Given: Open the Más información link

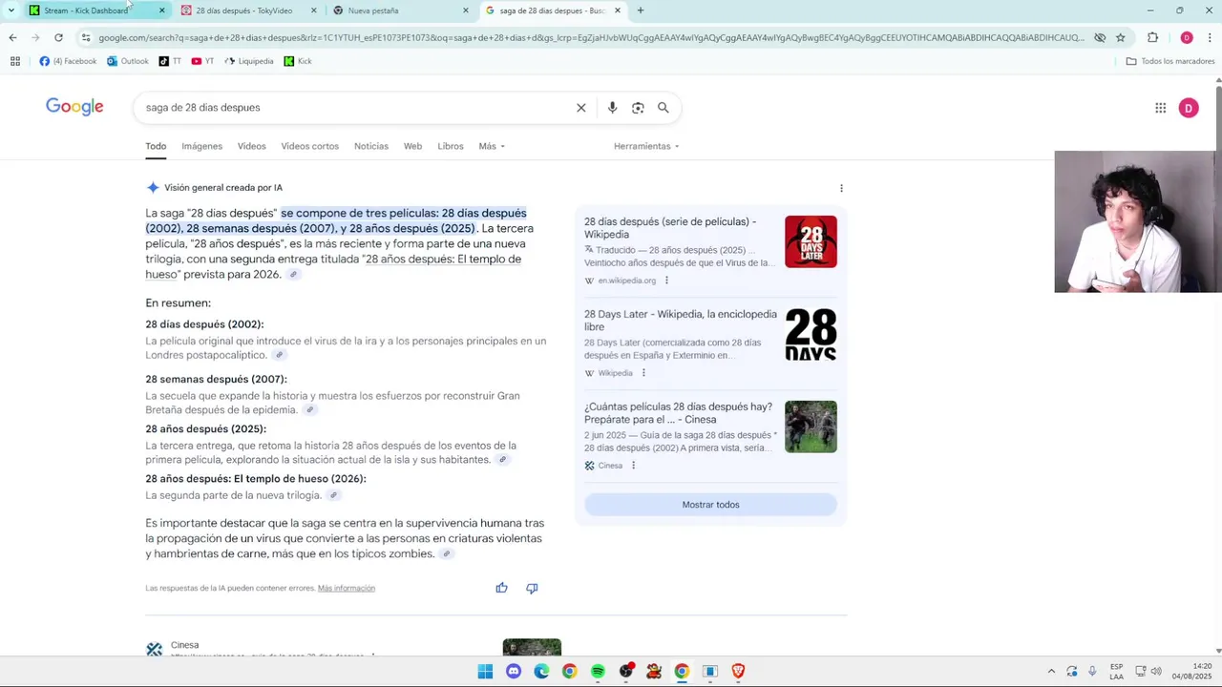Looking at the screenshot, I should coord(347,588).
